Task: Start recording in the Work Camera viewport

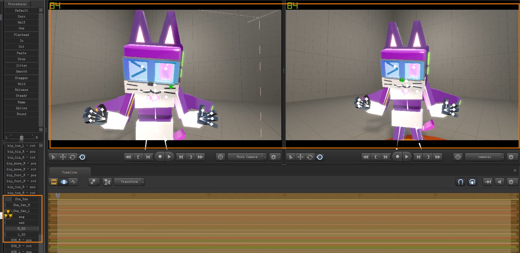Action: pos(160,157)
